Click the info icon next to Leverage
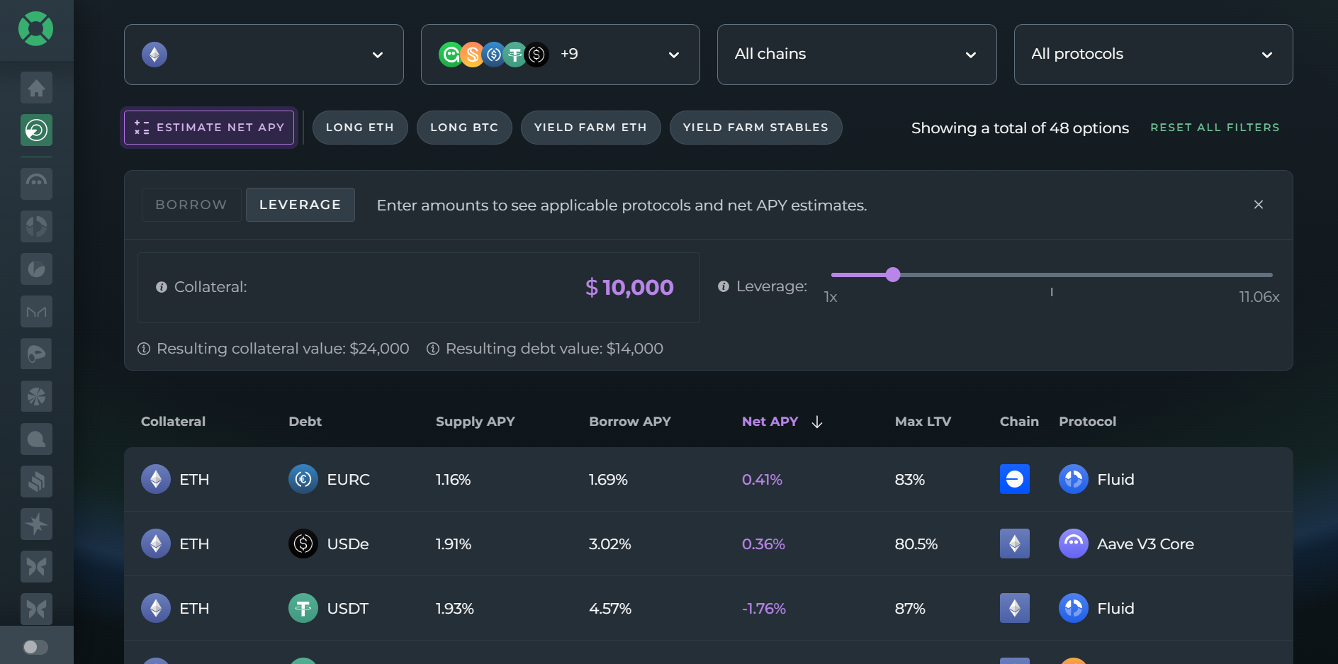 (724, 286)
